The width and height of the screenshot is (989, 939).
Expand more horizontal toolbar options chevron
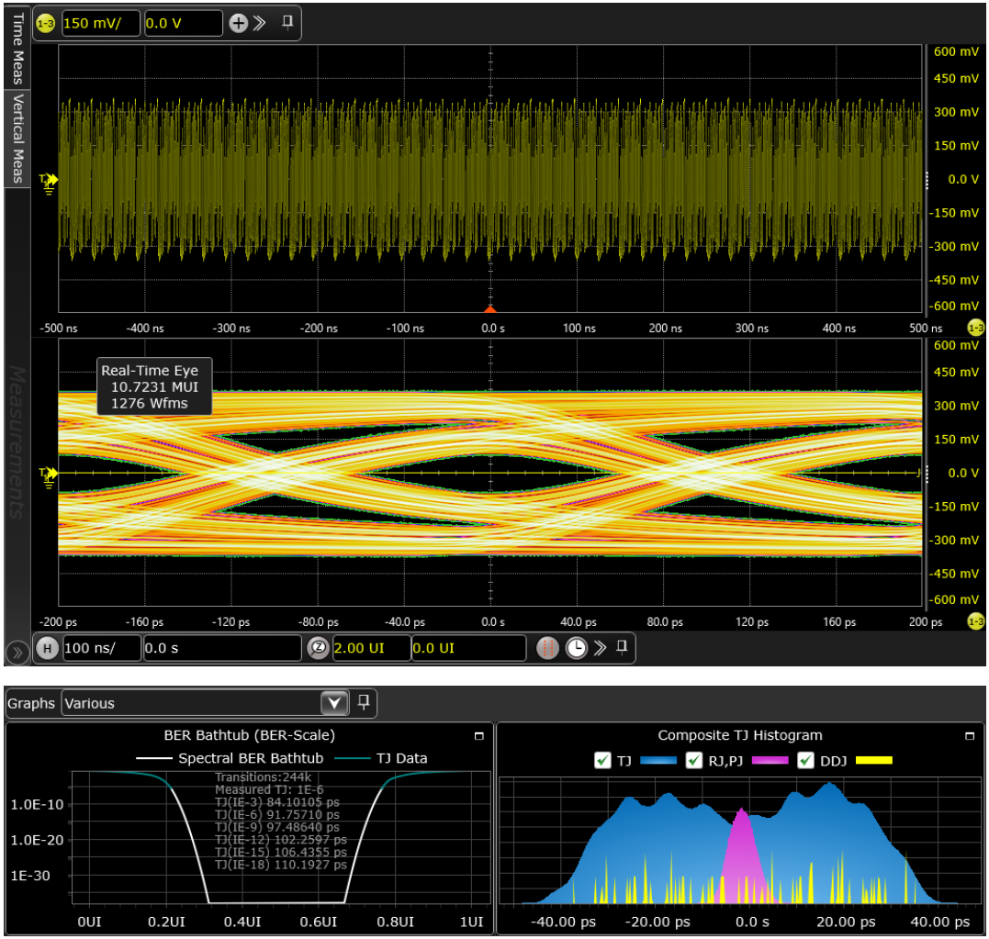click(600, 648)
